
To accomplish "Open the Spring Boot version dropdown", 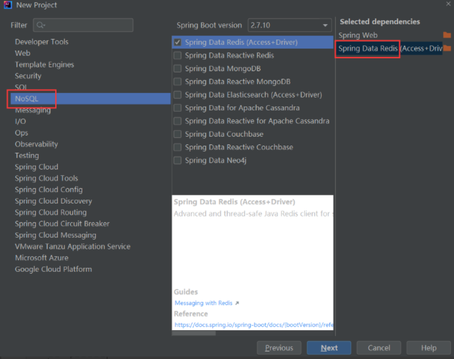I will pyautogui.click(x=289, y=25).
